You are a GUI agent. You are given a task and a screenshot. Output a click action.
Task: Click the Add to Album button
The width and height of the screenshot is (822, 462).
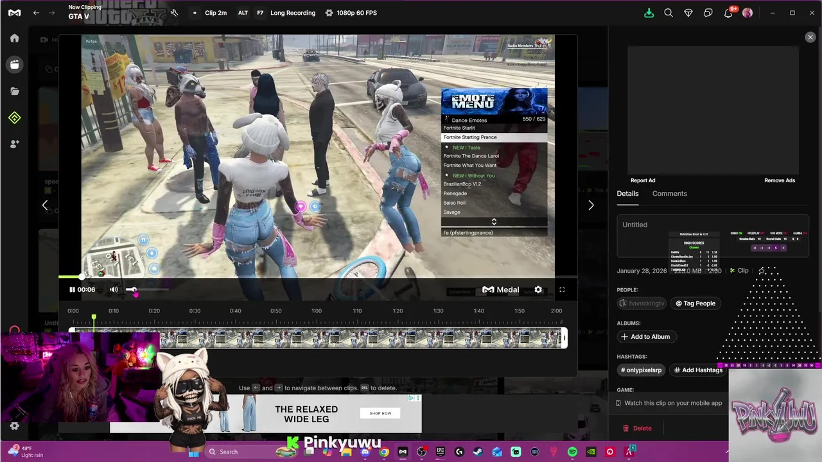646,337
